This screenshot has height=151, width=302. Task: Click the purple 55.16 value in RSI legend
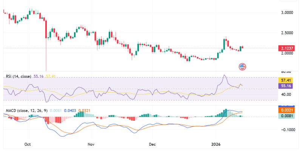point(39,76)
